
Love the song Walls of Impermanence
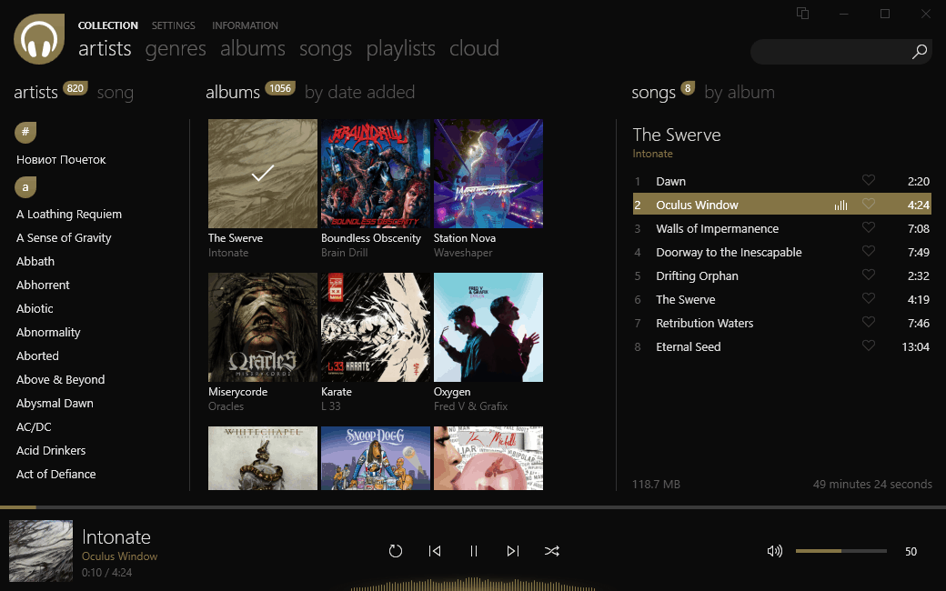pyautogui.click(x=868, y=227)
